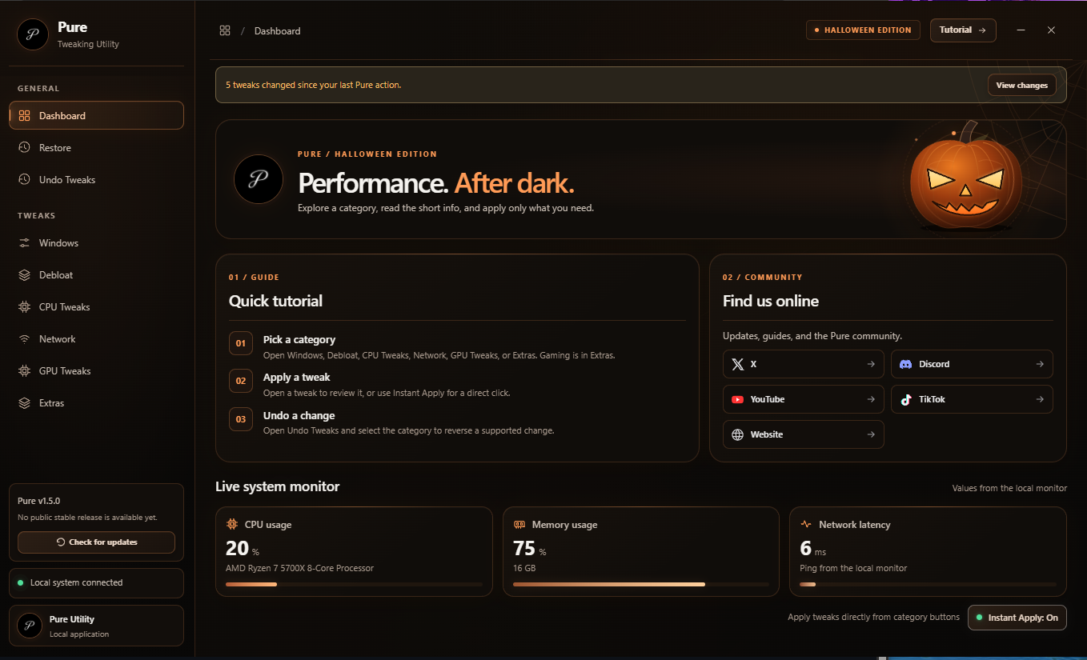Click the TikTok logo icon
This screenshot has height=660, width=1087.
tap(906, 399)
